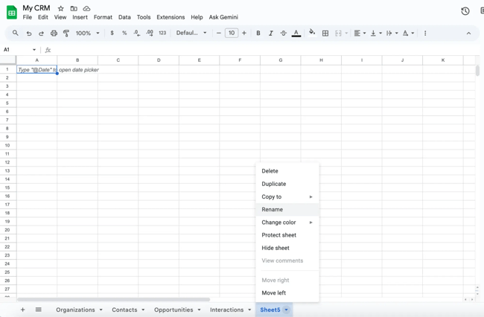Open the Horizontal align dropdown
The image size is (484, 317).
[x=360, y=33]
